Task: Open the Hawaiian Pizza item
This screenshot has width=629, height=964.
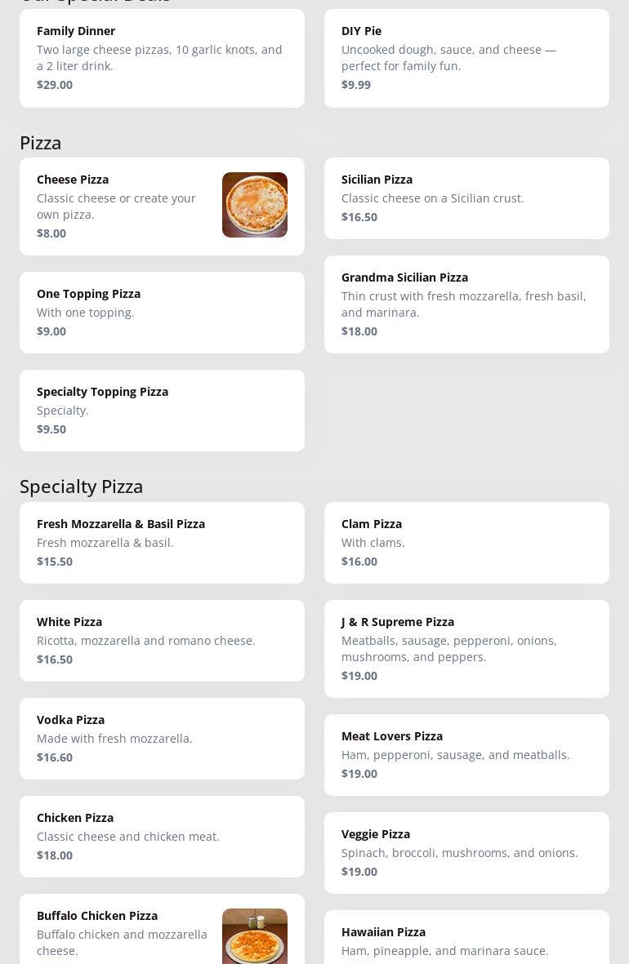Action: click(x=466, y=940)
